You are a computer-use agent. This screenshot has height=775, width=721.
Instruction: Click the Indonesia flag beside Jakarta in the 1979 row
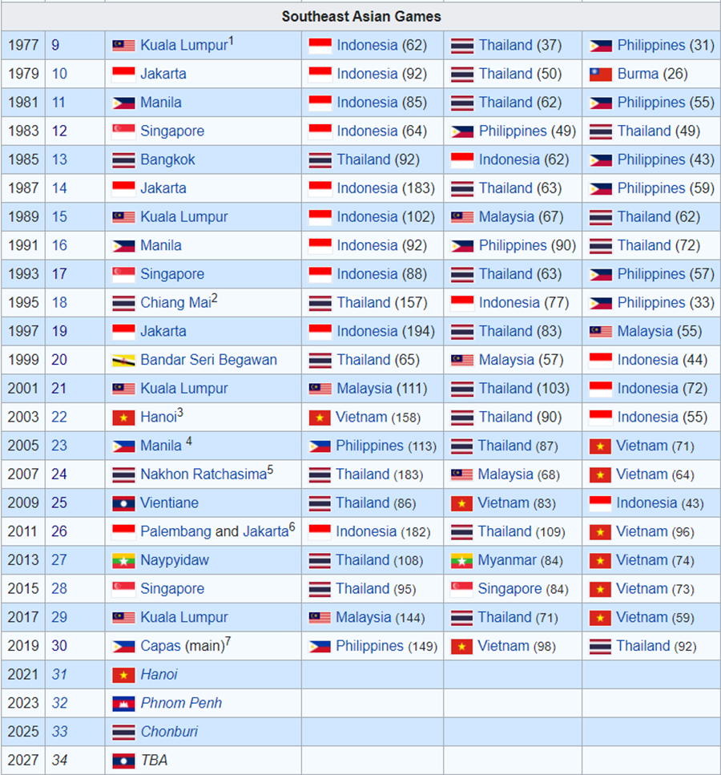(123, 75)
